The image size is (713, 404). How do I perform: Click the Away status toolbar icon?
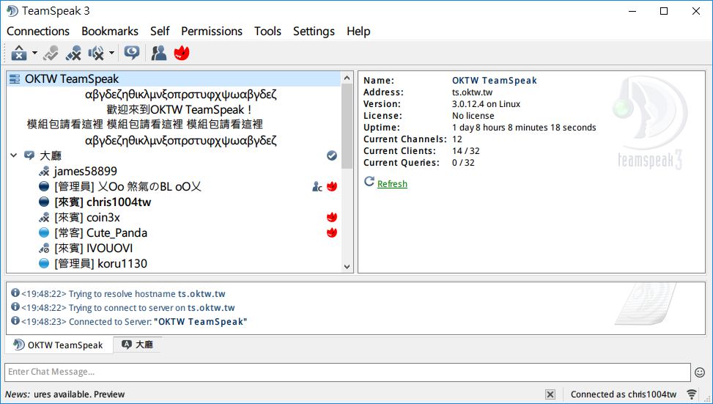tap(19, 53)
